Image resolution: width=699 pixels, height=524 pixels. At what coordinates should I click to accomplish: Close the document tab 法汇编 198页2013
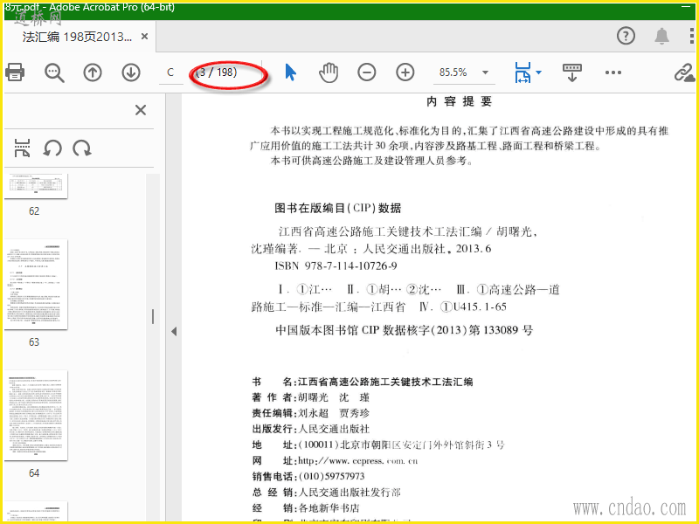144,37
